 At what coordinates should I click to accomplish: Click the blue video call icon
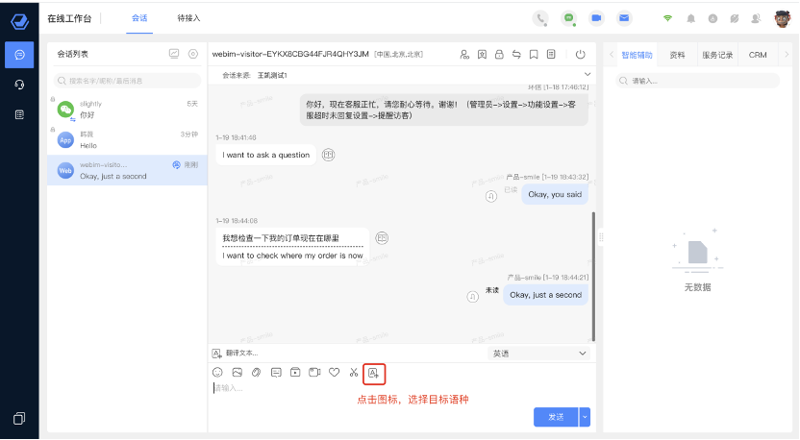pyautogui.click(x=596, y=18)
